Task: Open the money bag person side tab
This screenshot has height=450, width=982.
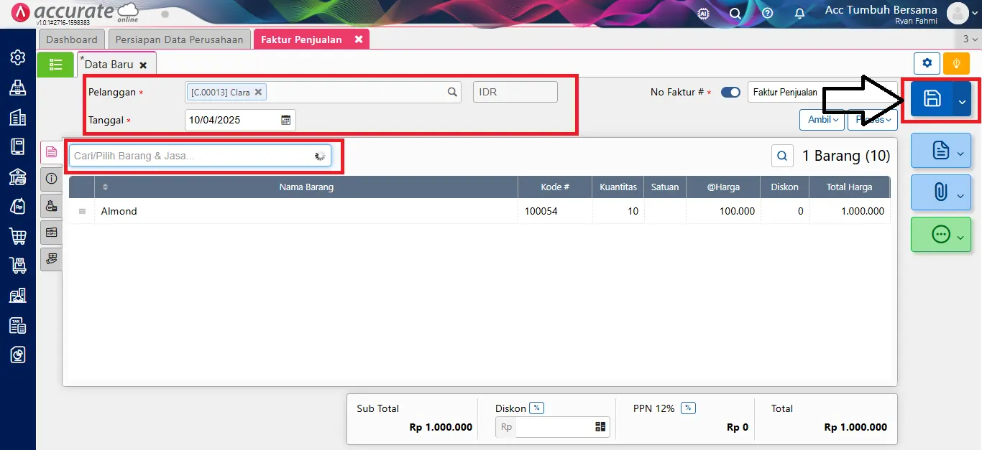Action: [x=51, y=205]
